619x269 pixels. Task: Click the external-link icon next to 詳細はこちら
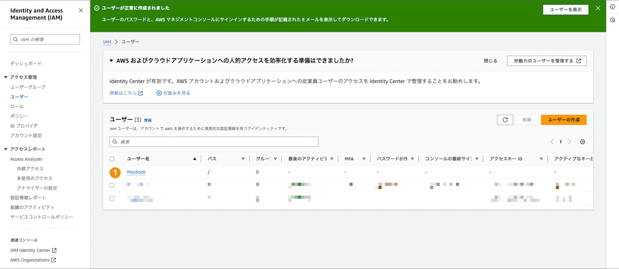(140, 93)
